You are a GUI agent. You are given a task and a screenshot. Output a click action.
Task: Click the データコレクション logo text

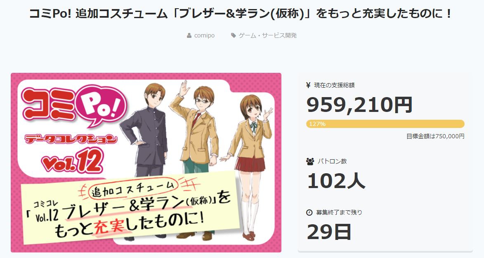point(71,139)
